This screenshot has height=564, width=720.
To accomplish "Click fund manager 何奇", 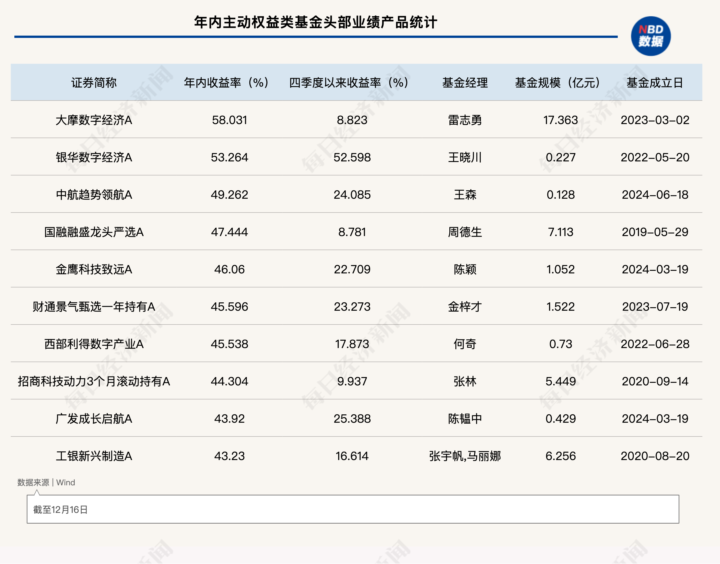I will pos(465,344).
